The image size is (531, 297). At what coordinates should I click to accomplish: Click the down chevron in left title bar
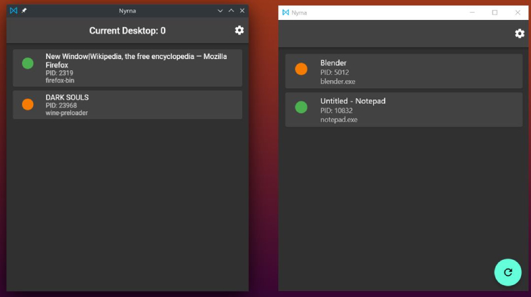point(220,11)
